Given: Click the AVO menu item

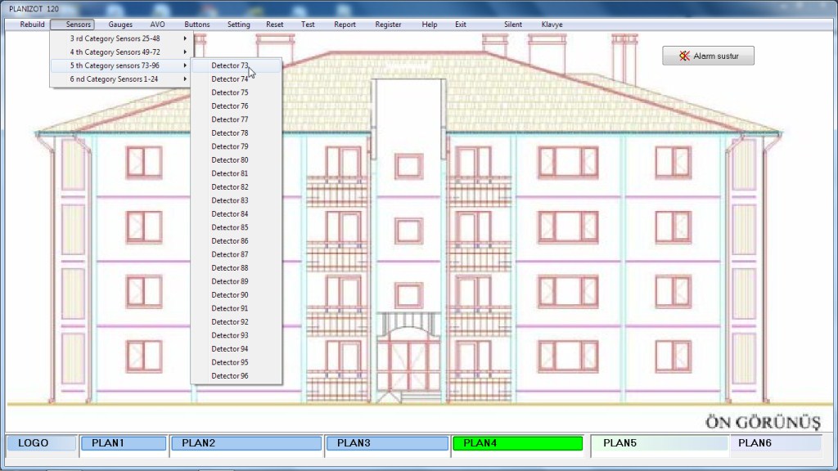Looking at the screenshot, I should click(157, 25).
